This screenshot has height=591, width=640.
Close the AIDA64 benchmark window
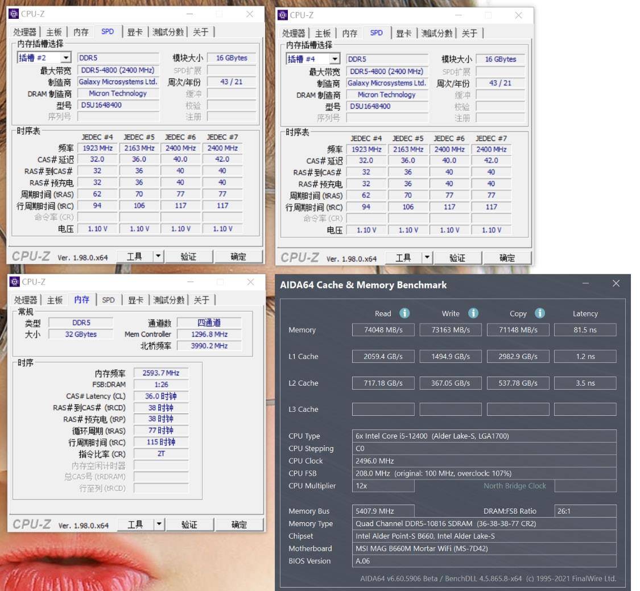tap(616, 284)
